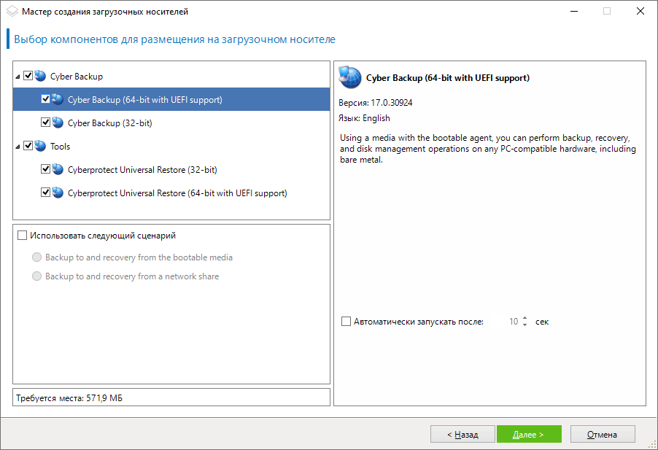Click the wizard app icon in title bar
Viewport: 658px width, 450px height.
click(12, 12)
